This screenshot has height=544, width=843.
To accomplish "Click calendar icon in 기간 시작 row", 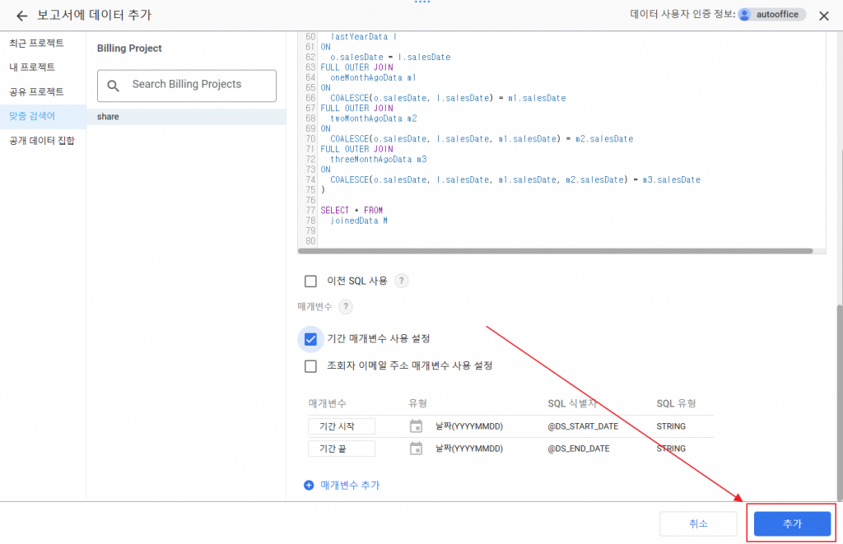I will pyautogui.click(x=416, y=425).
